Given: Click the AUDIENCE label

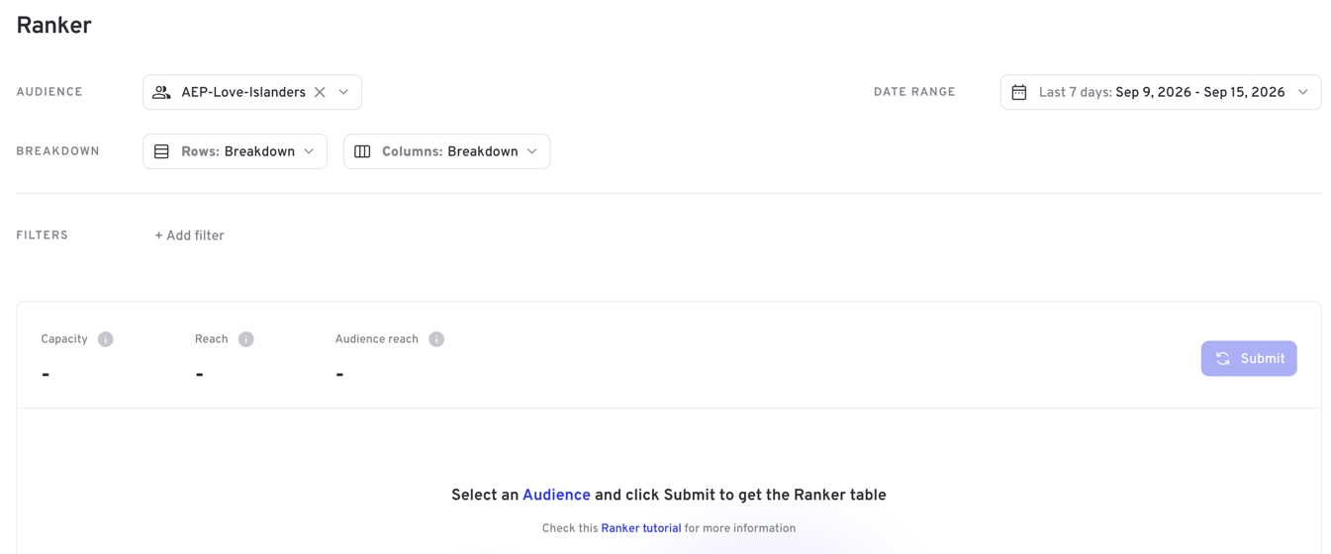Looking at the screenshot, I should (x=49, y=92).
